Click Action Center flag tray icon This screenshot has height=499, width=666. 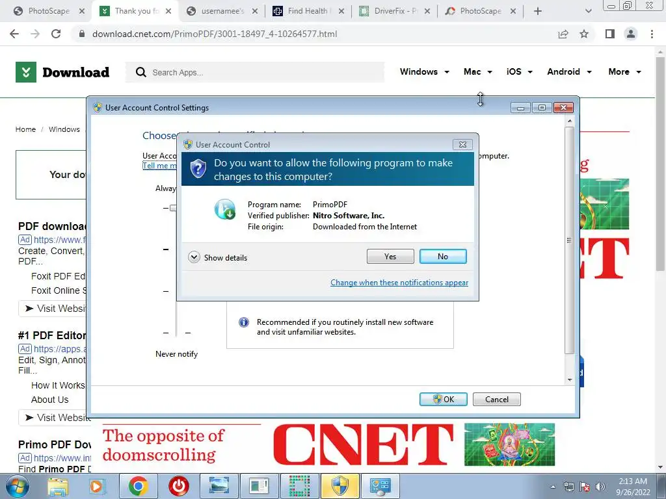tap(585, 486)
